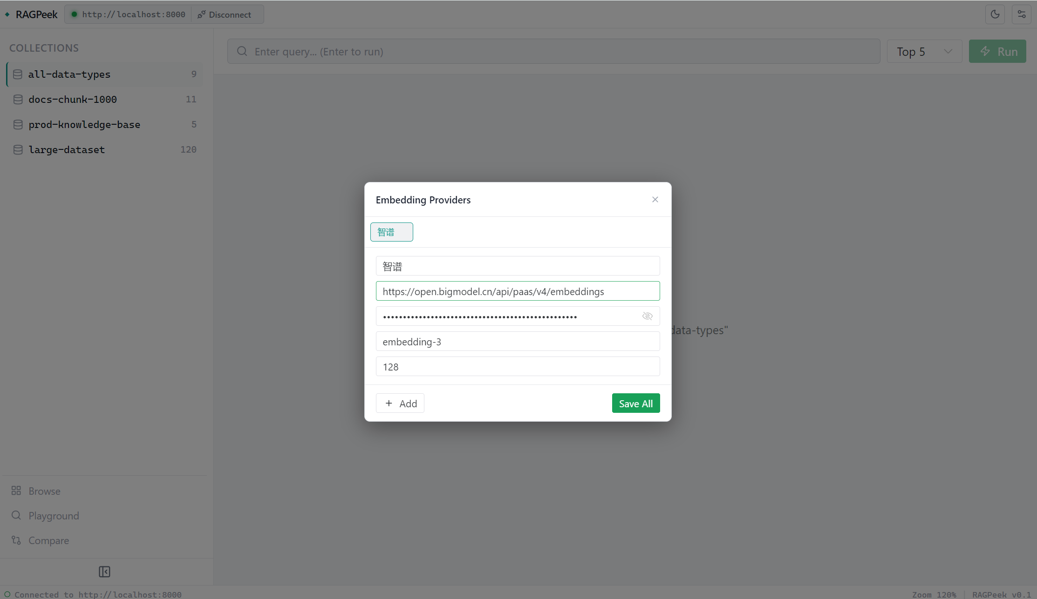1037x599 pixels.
Task: Click the RAGPeek logo diamond
Action: point(7,14)
